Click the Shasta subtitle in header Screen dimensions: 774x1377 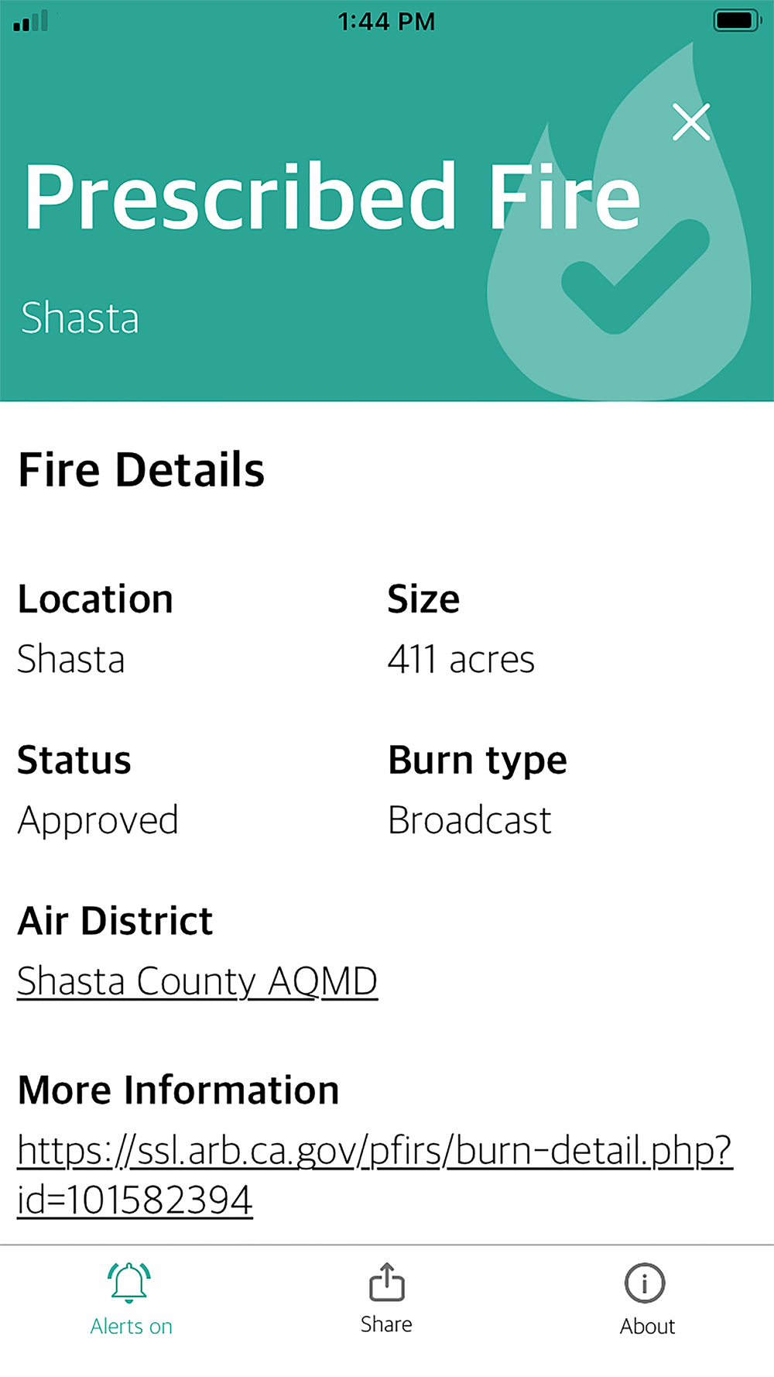[80, 318]
